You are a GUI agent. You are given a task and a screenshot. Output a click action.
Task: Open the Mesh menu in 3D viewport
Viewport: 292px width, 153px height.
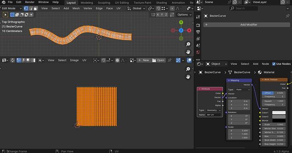(x=76, y=8)
